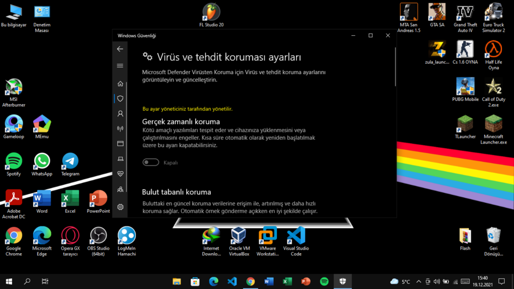Open Google Chrome desktop shortcut
Viewport: 514px width, 289px height.
(x=14, y=242)
